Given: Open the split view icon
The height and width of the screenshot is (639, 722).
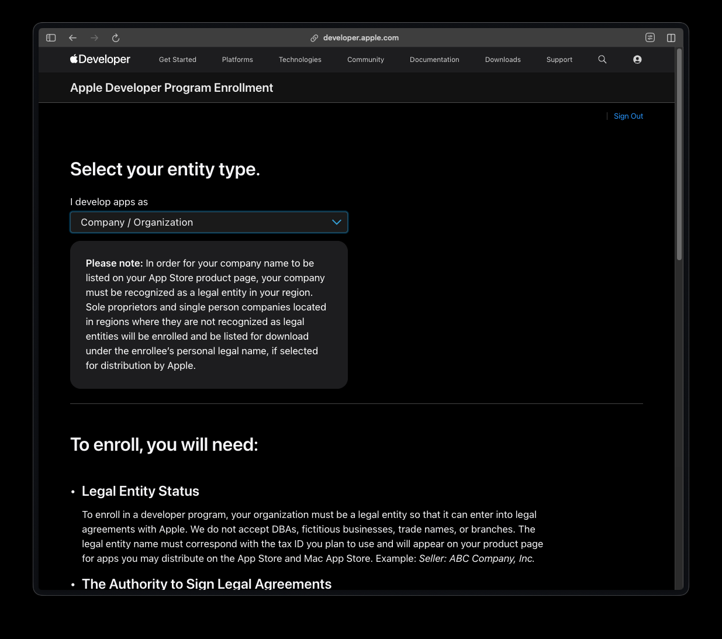Looking at the screenshot, I should click(671, 38).
